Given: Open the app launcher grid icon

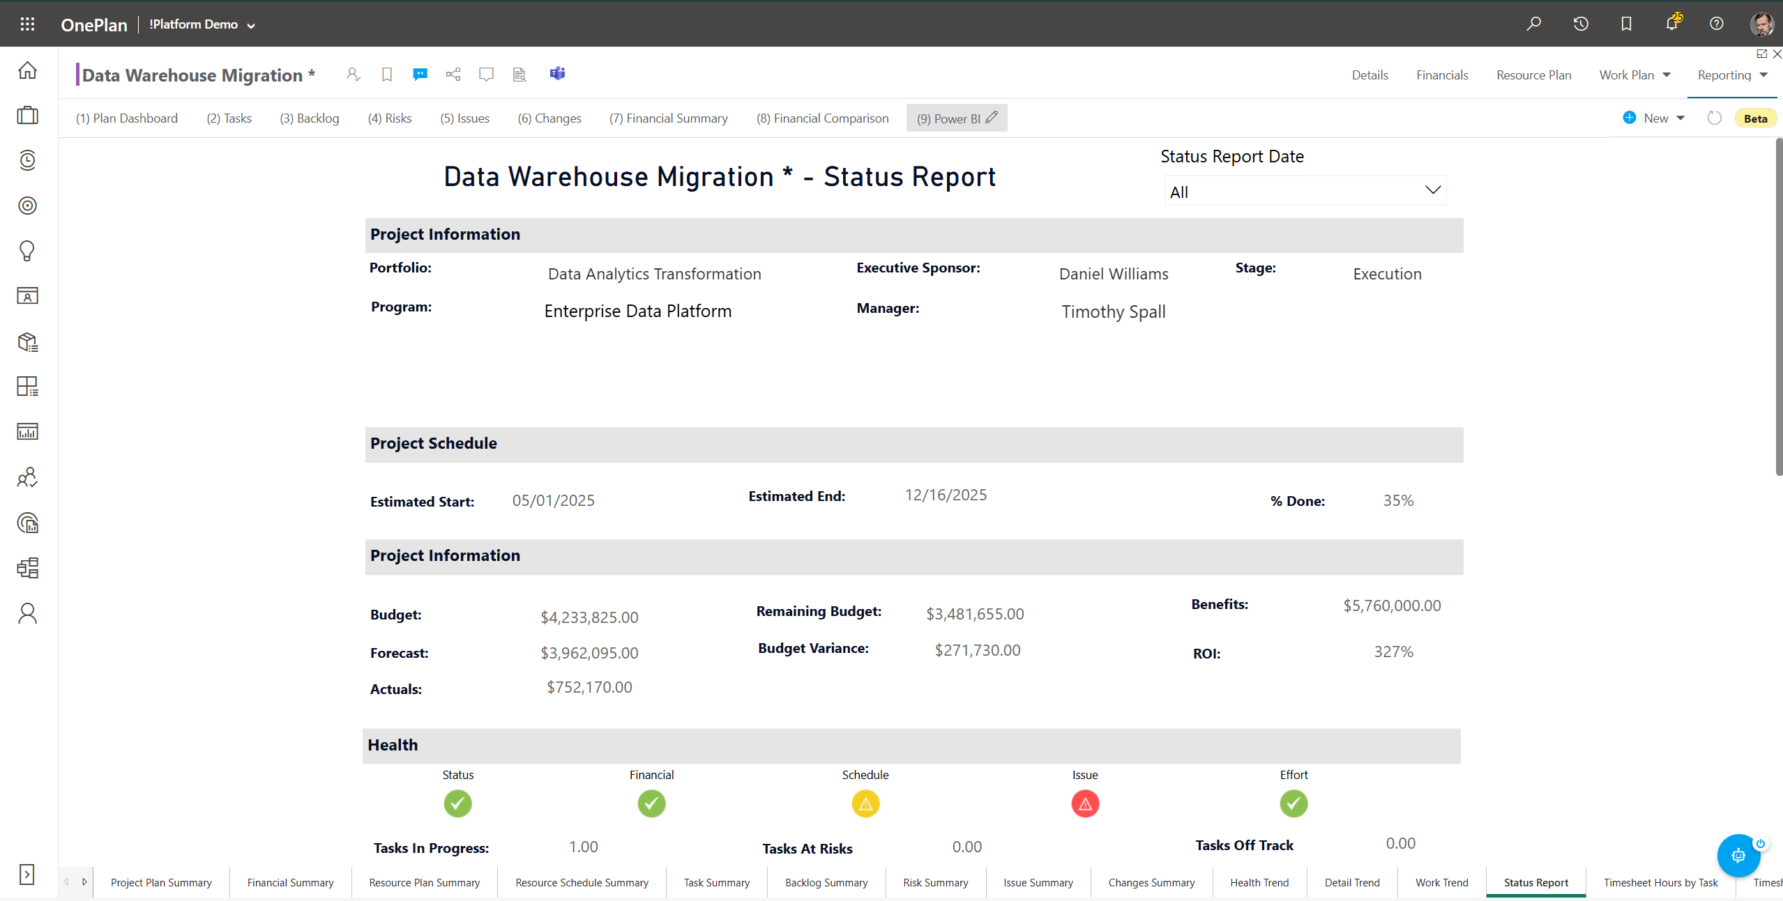Looking at the screenshot, I should tap(27, 24).
